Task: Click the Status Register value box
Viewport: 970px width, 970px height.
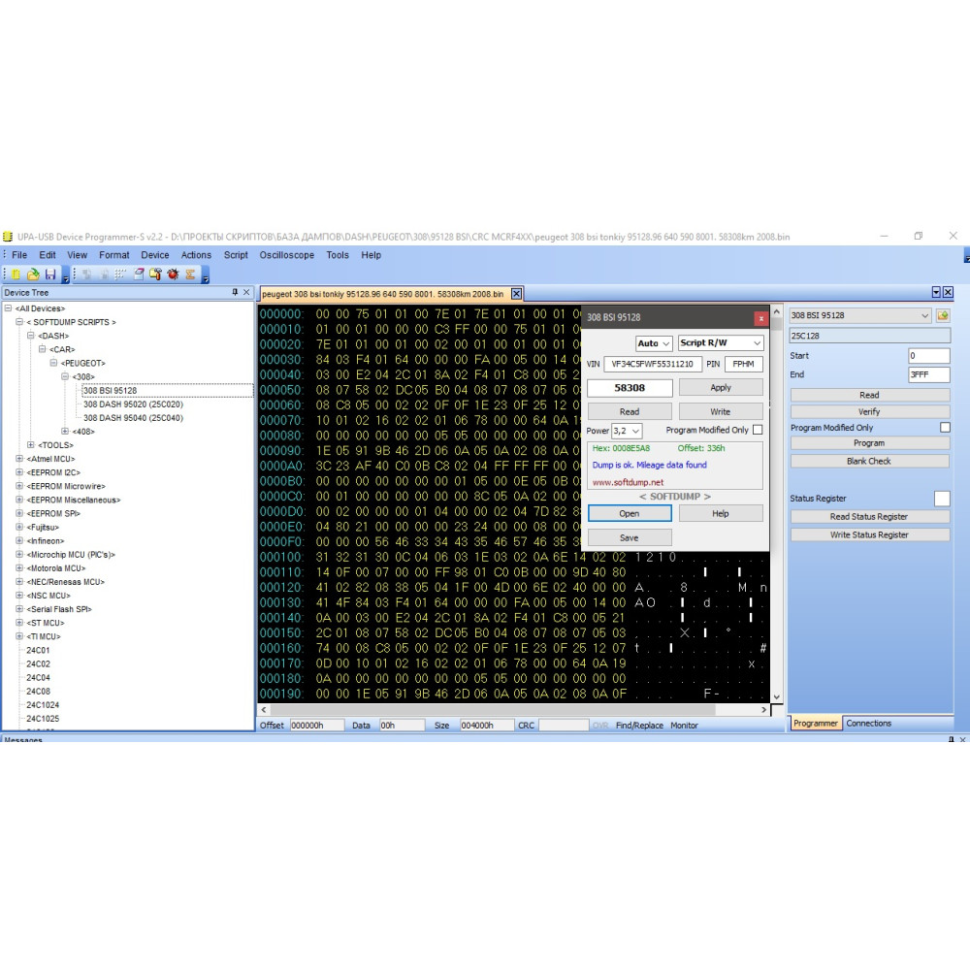Action: click(x=942, y=499)
